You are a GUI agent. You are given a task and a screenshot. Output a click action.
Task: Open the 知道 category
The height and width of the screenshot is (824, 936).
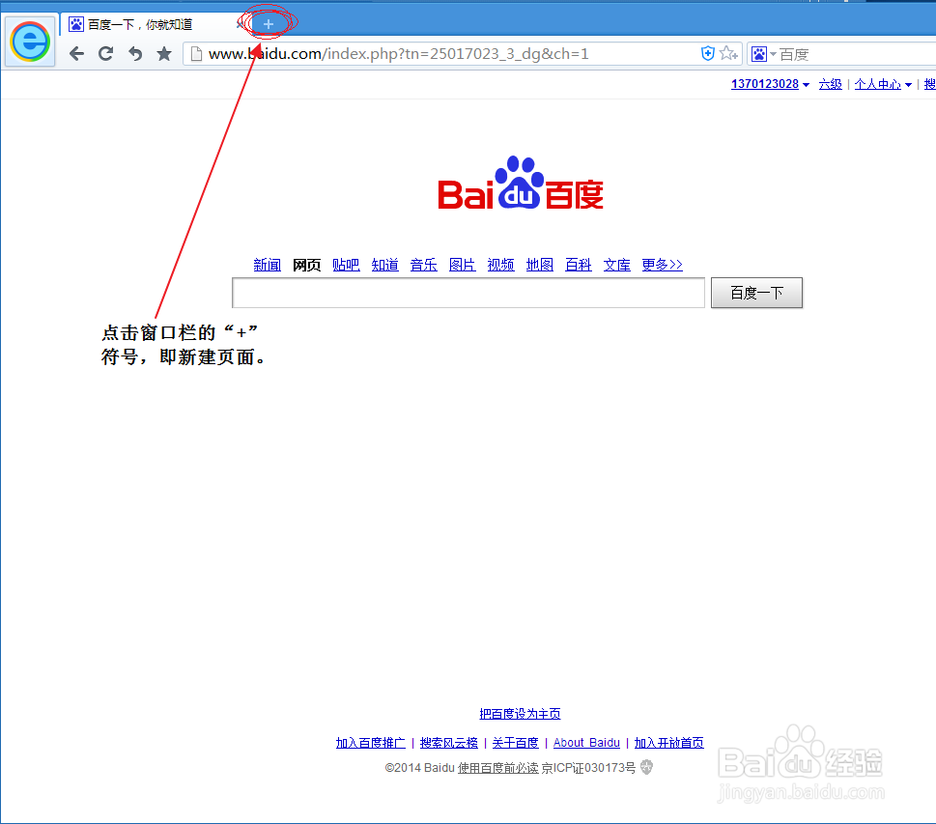[x=385, y=265]
